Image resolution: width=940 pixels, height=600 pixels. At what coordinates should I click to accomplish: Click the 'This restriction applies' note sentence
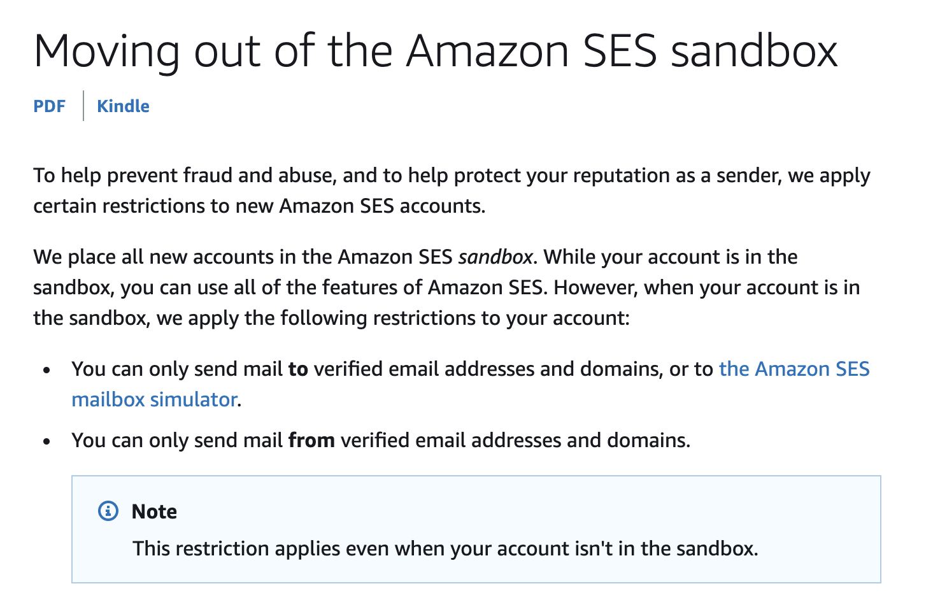(445, 548)
